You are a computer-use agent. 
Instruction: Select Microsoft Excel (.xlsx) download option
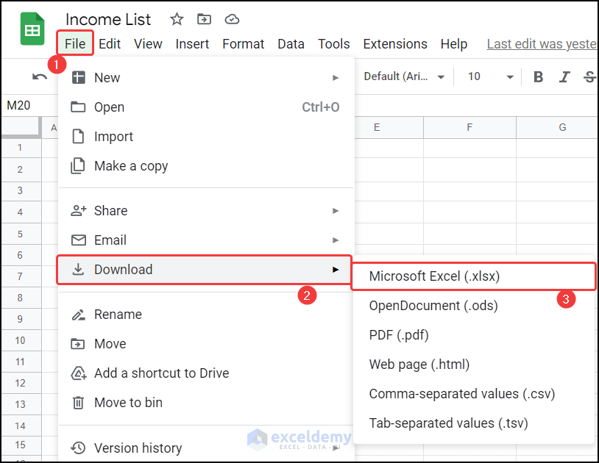coord(434,276)
